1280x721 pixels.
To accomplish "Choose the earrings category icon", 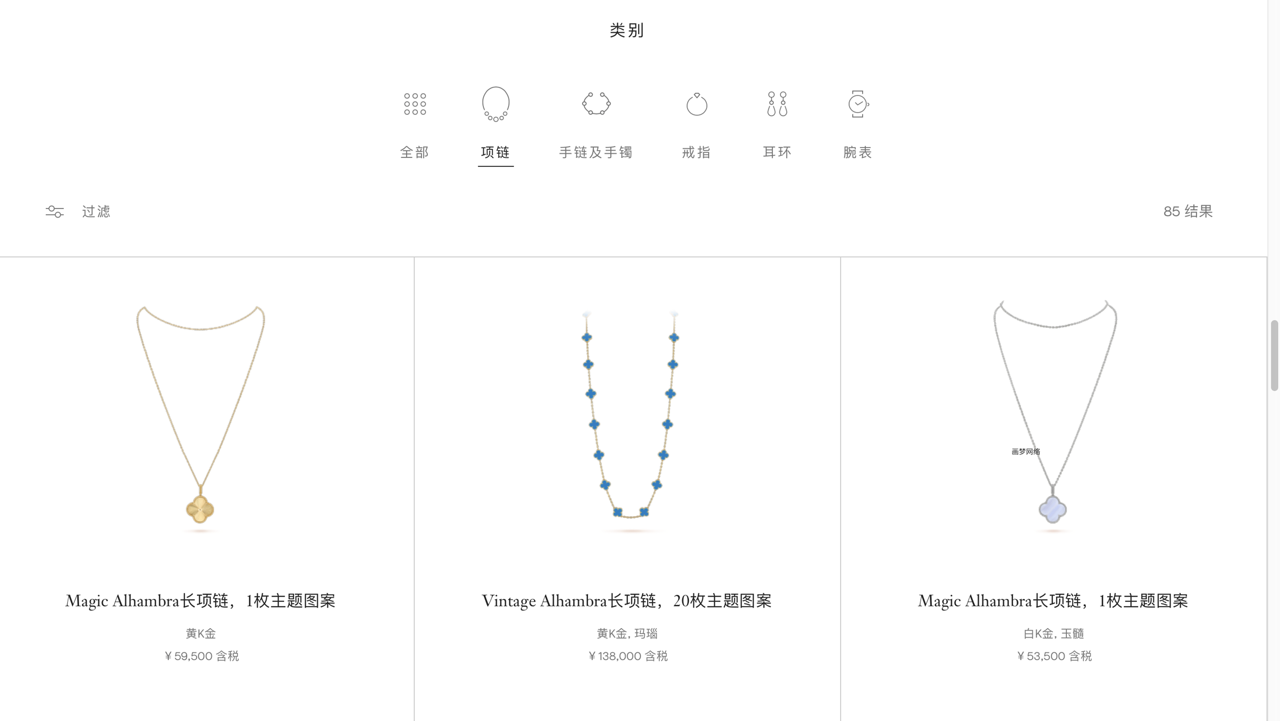I will (x=777, y=104).
